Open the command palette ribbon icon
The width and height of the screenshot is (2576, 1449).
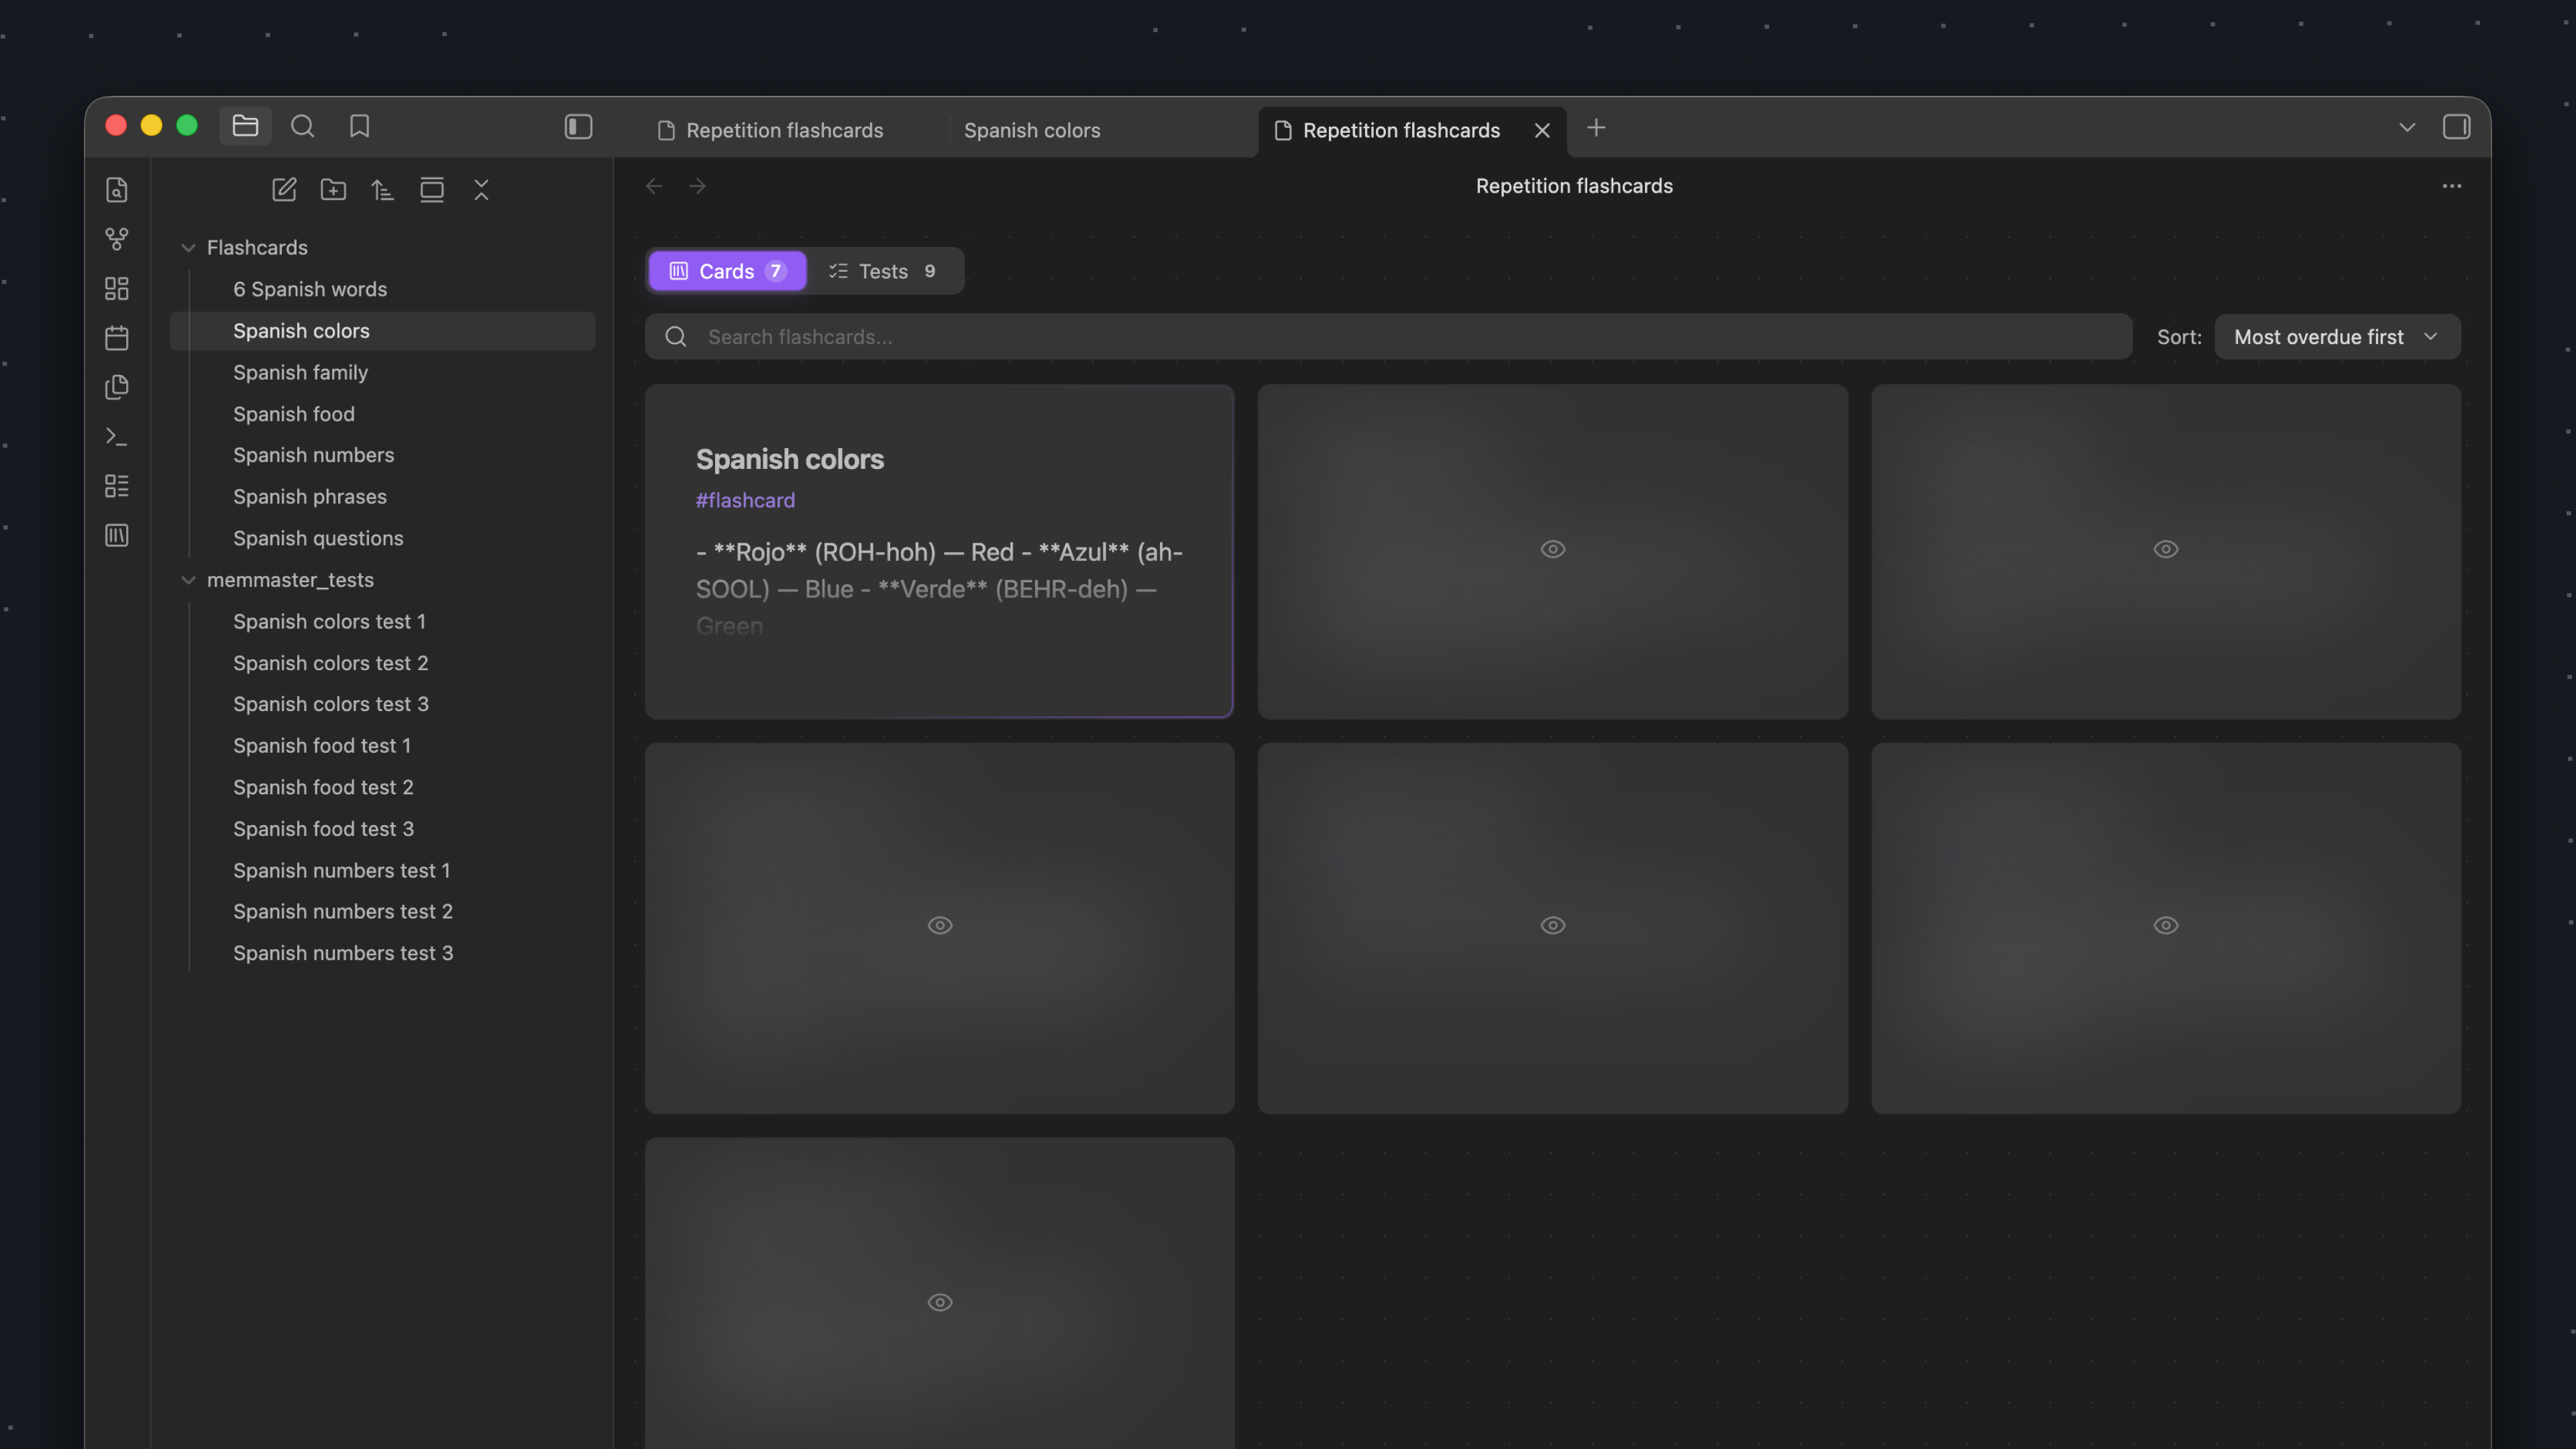(117, 436)
